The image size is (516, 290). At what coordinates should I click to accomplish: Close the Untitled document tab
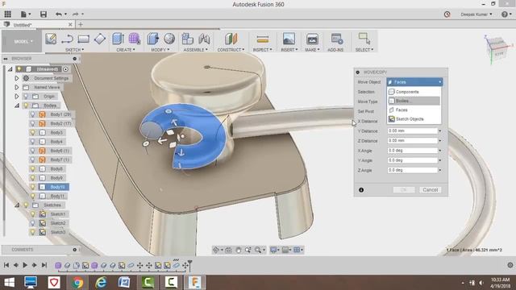tap(70, 25)
